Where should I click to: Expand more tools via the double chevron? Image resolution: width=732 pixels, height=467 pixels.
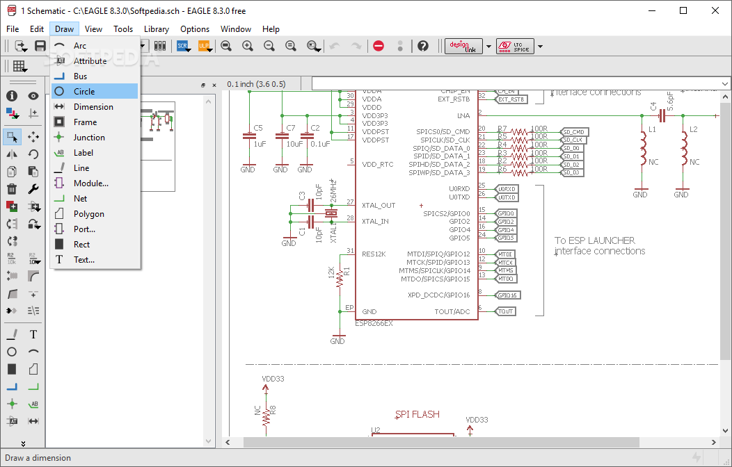click(x=23, y=443)
